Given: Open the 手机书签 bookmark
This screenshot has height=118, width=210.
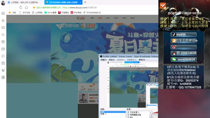Looking at the screenshot, I should pos(24,13).
